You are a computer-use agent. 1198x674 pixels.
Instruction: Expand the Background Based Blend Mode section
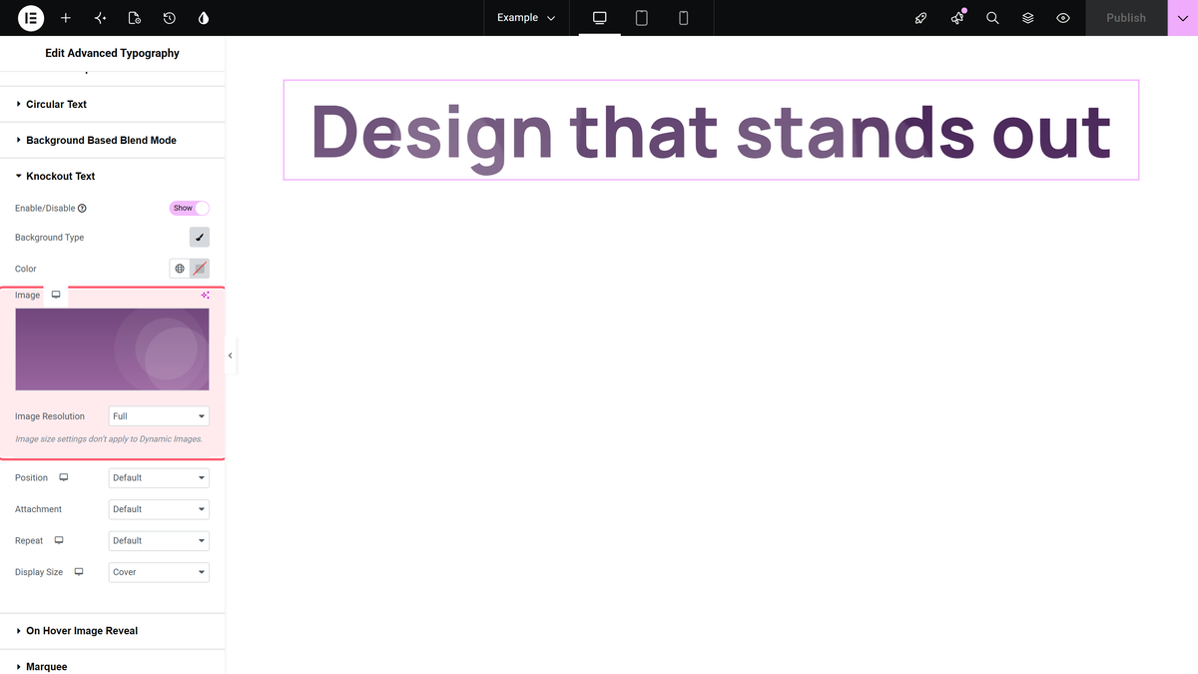113,140
